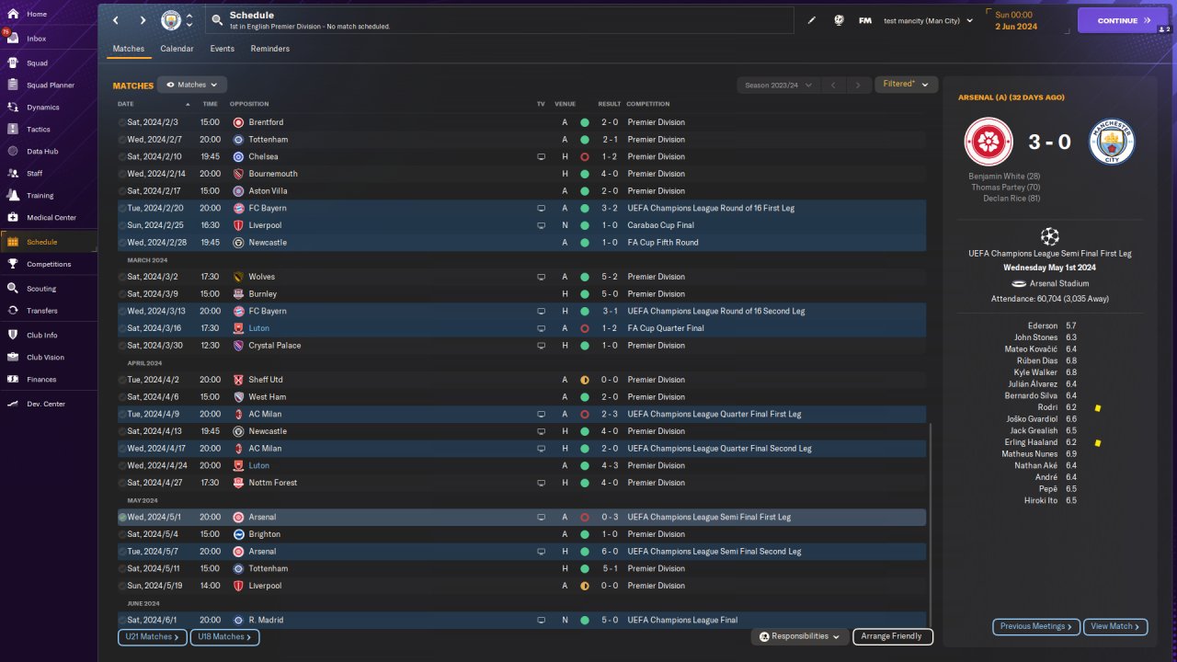
Task: Open the Staff section
Action: pyautogui.click(x=35, y=173)
